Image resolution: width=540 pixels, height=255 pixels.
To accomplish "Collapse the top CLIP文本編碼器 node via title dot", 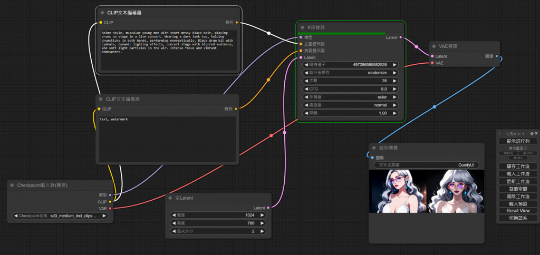I will 102,13.
